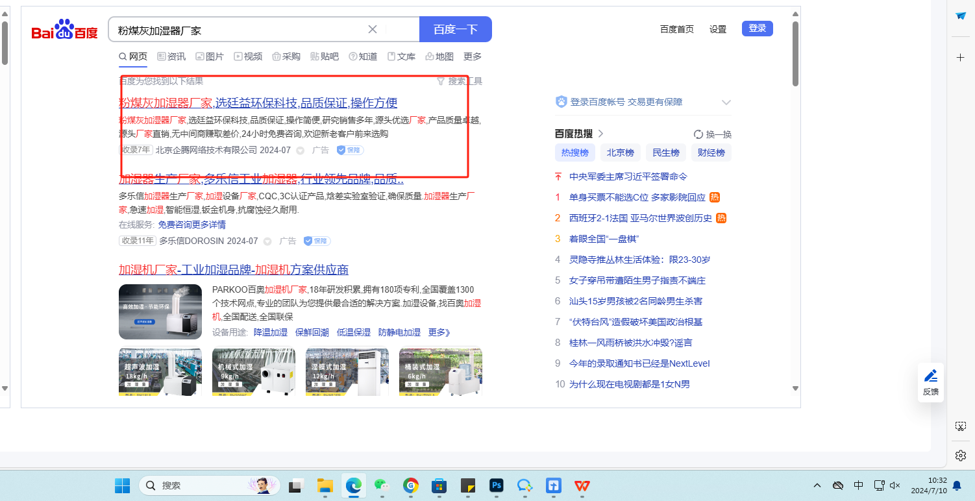Open the 机械式加湿 9kg/h thumbnail

coord(254,372)
